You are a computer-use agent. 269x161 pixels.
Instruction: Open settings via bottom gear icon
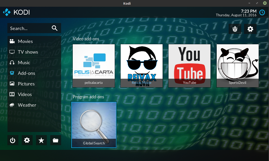pyautogui.click(x=27, y=140)
